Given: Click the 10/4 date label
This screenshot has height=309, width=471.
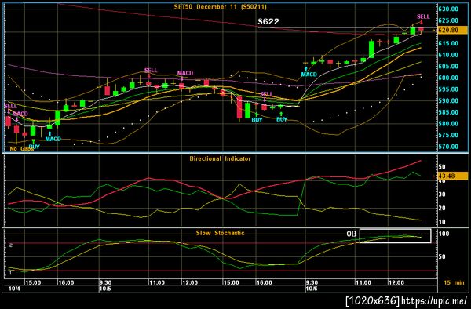Looking at the screenshot, I should [14, 289].
